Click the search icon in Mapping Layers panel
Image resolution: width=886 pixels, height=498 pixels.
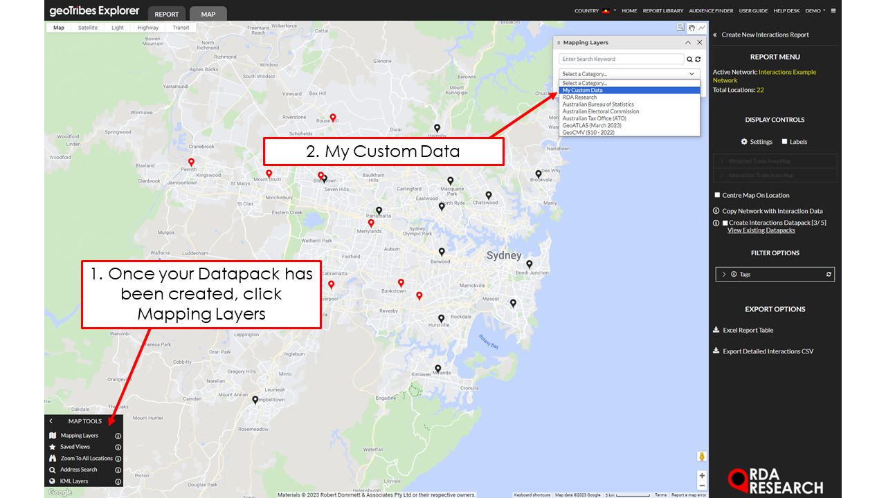point(689,59)
